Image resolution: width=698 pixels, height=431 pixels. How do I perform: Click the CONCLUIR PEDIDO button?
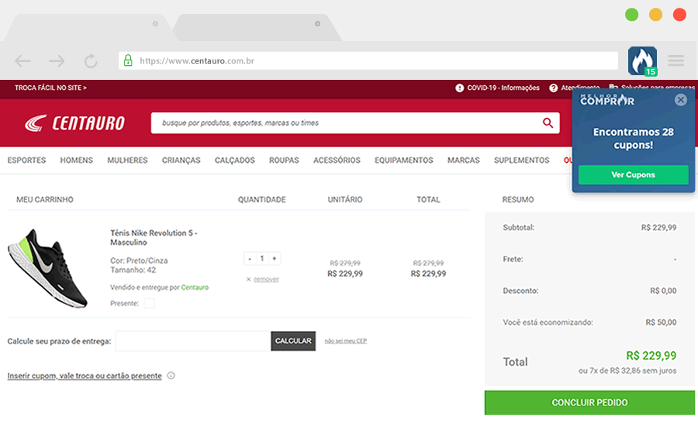pos(589,402)
